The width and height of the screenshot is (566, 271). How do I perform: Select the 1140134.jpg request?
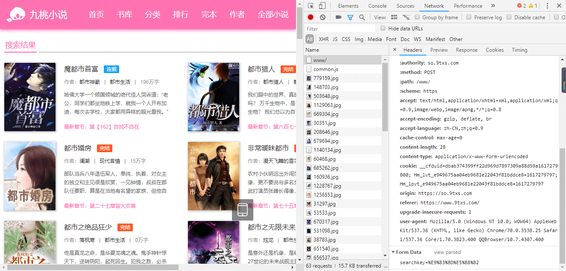(343, 150)
